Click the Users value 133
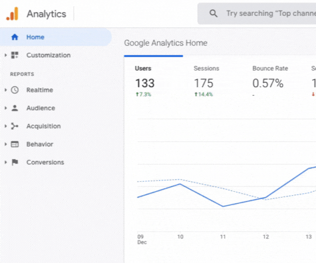 [x=145, y=83]
